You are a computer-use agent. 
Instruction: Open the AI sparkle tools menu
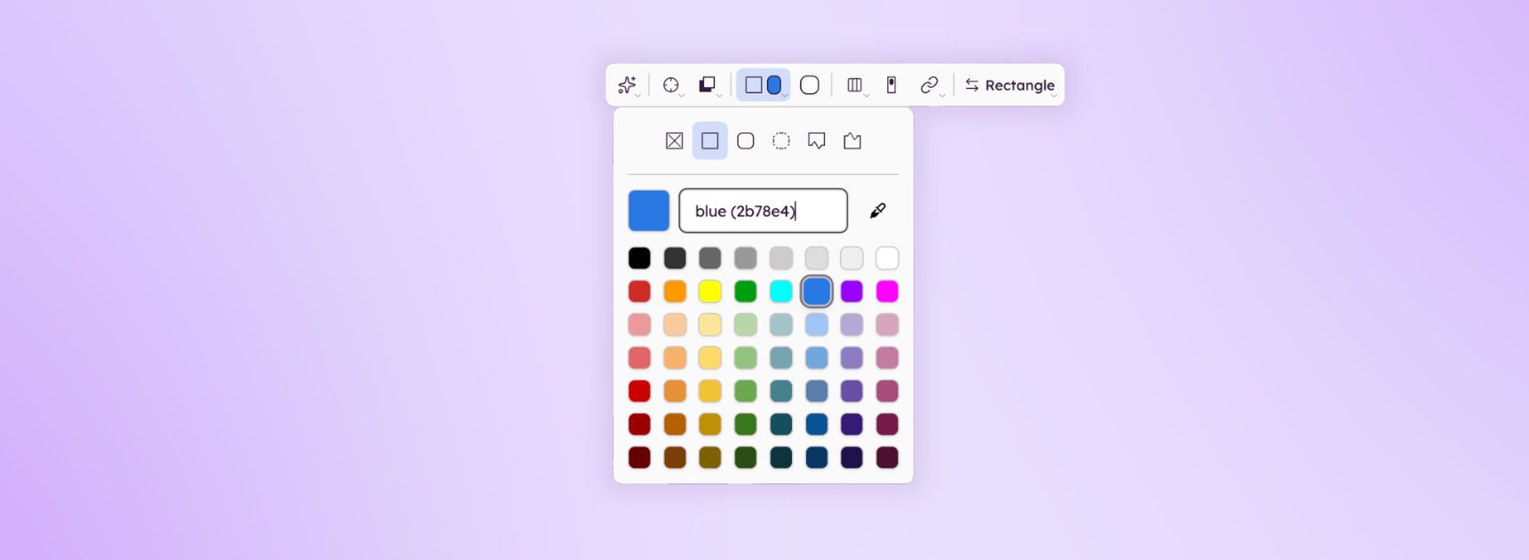pos(628,85)
